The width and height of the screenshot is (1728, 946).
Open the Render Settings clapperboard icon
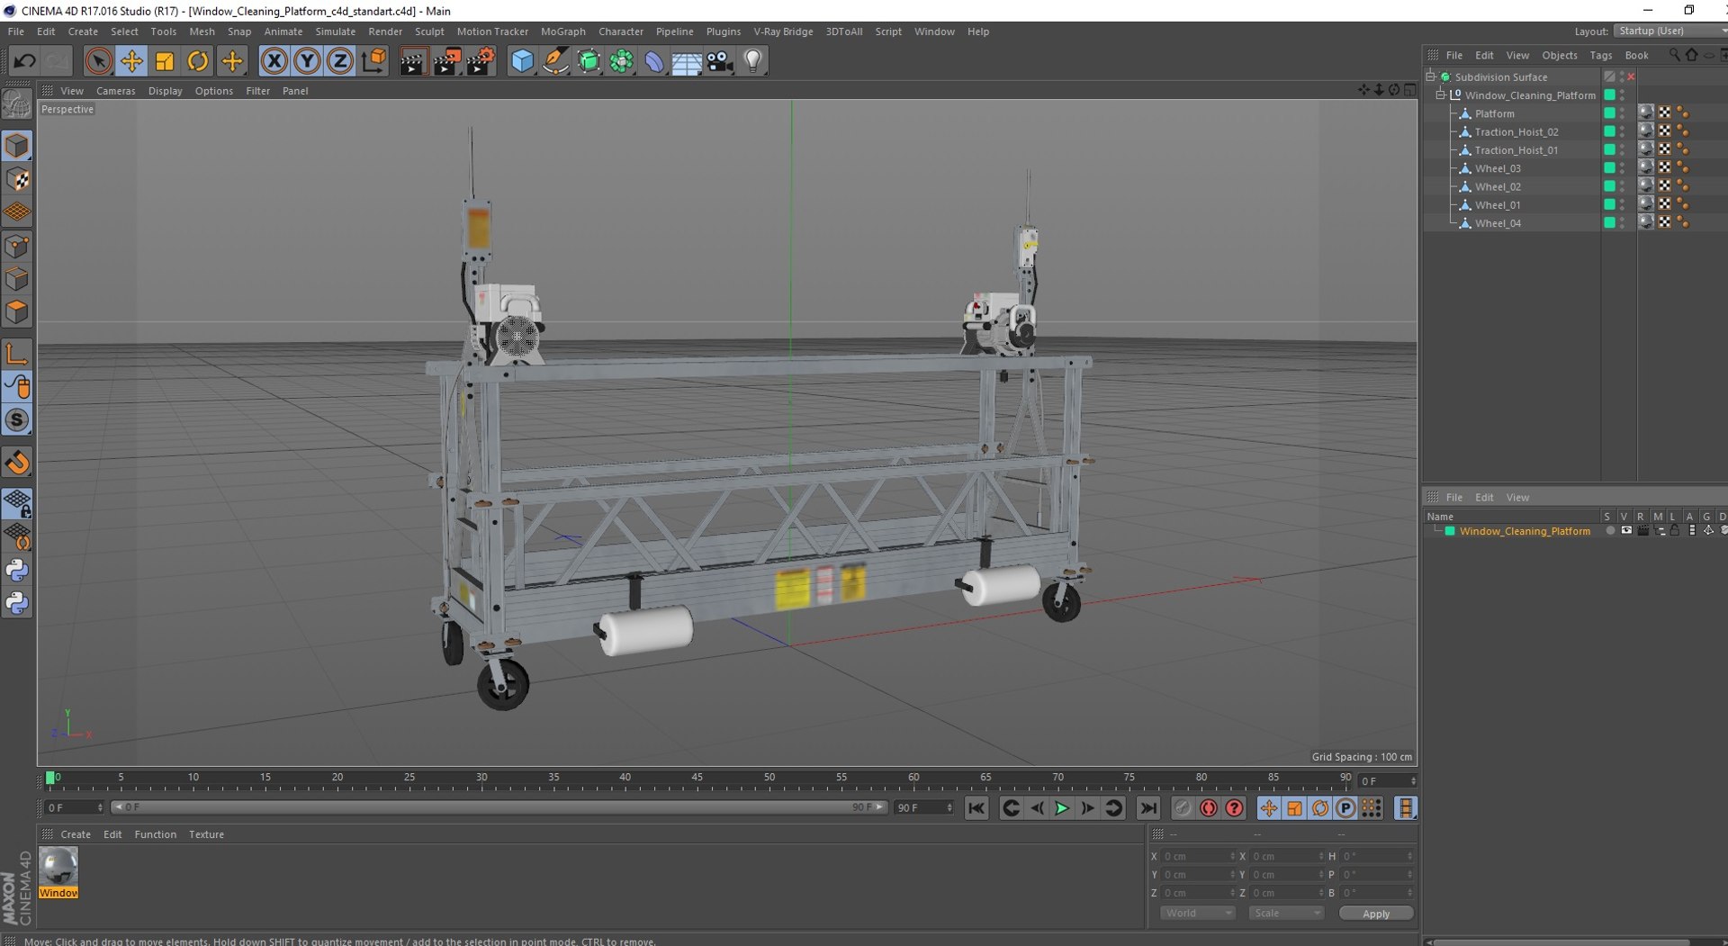[x=480, y=61]
